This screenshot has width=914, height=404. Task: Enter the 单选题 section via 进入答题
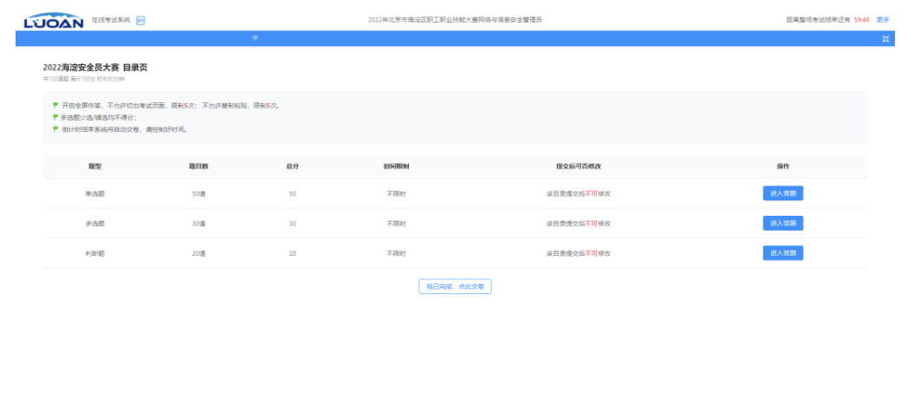click(x=782, y=193)
